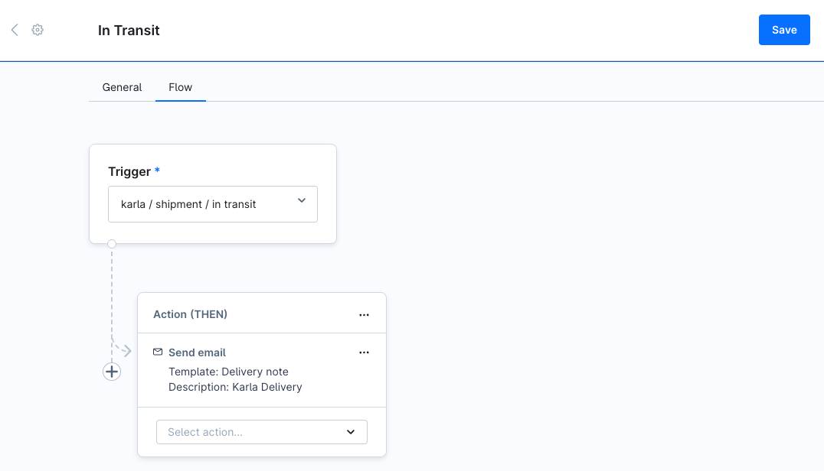Image resolution: width=824 pixels, height=471 pixels.
Task: Open the trigger dropdown showing karla shipment in transit
Action: [x=212, y=203]
